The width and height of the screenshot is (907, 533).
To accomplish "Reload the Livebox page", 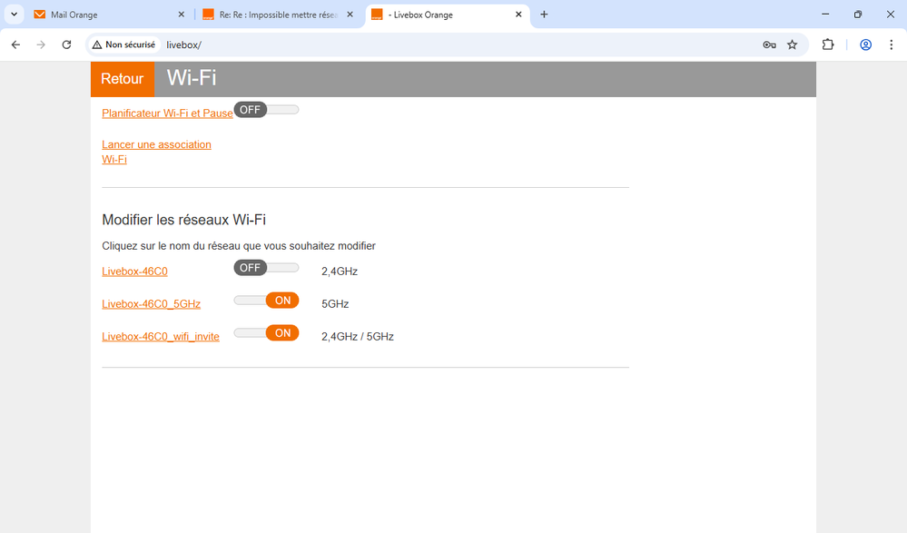I will pyautogui.click(x=66, y=44).
